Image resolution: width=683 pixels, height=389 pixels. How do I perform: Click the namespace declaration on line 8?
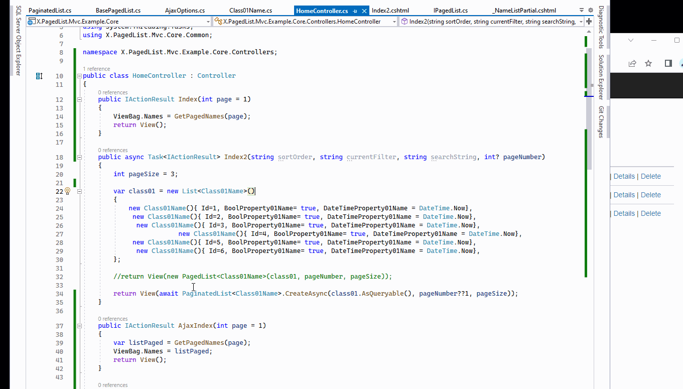coord(180,52)
